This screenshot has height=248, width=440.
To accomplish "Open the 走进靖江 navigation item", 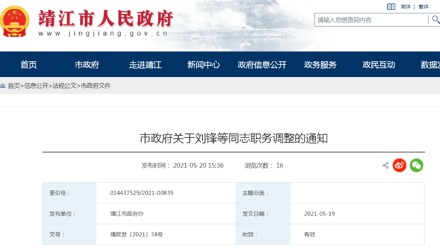I will 145,65.
